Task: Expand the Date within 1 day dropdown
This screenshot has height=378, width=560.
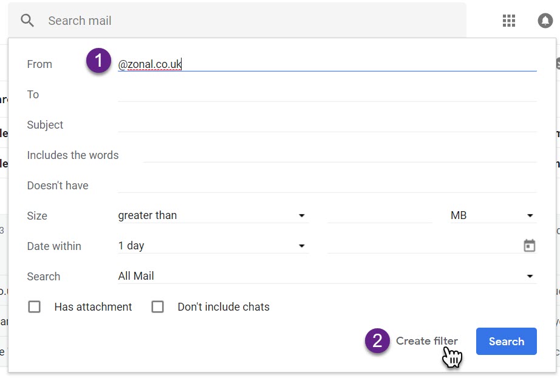Action: click(x=213, y=246)
